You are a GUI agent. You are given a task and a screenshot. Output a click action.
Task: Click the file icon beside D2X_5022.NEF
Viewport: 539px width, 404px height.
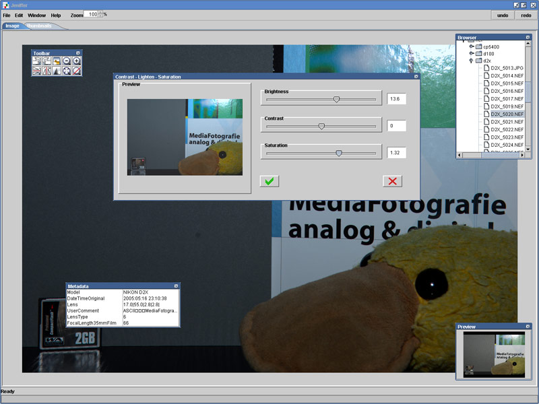click(486, 129)
